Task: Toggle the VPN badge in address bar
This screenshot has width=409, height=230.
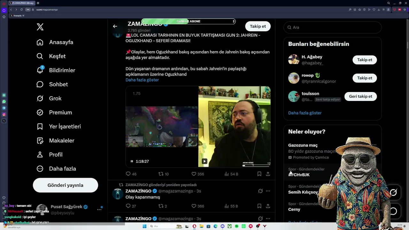Action: 28,10
